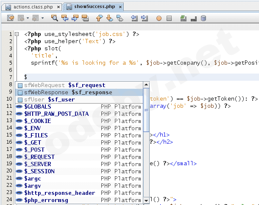Image resolution: width=259 pixels, height=205 pixels.
Task: Click the Last Edit location toolbar icon
Action: [11, 18]
